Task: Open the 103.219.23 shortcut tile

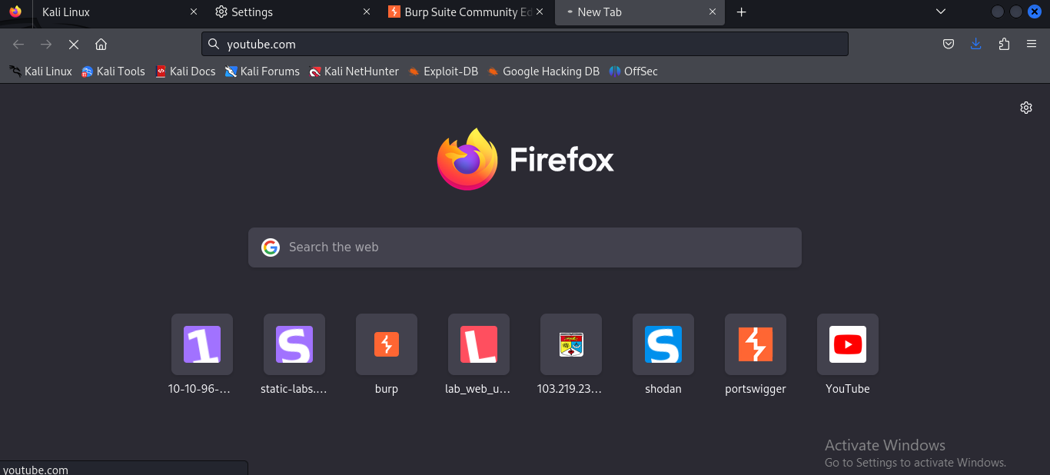Action: pos(571,344)
